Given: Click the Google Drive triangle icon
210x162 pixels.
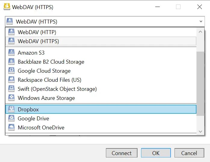Looking at the screenshot, I should coord(11,118).
